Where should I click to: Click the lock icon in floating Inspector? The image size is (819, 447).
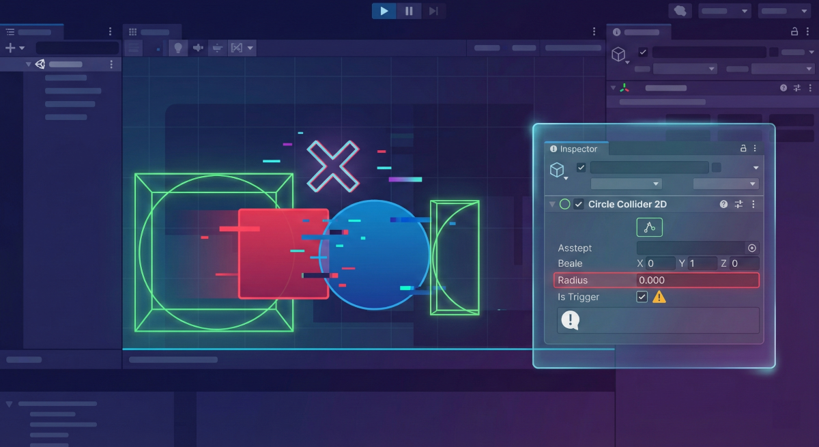click(743, 148)
